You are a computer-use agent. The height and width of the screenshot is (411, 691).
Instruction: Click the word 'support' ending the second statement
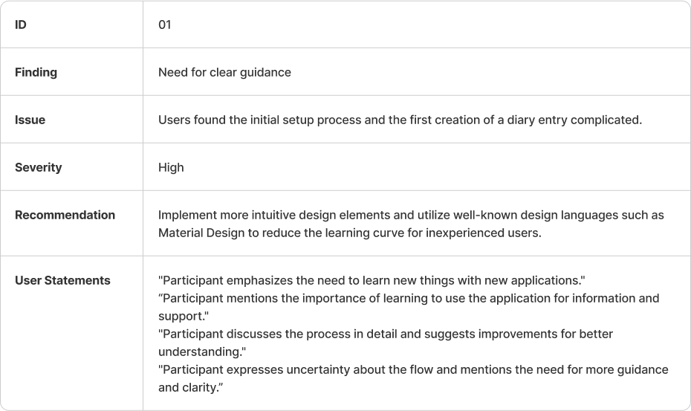point(181,317)
